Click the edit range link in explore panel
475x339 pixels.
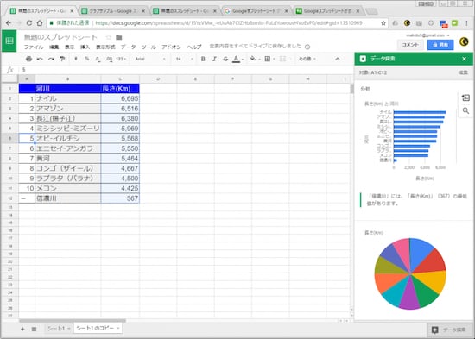click(x=463, y=72)
